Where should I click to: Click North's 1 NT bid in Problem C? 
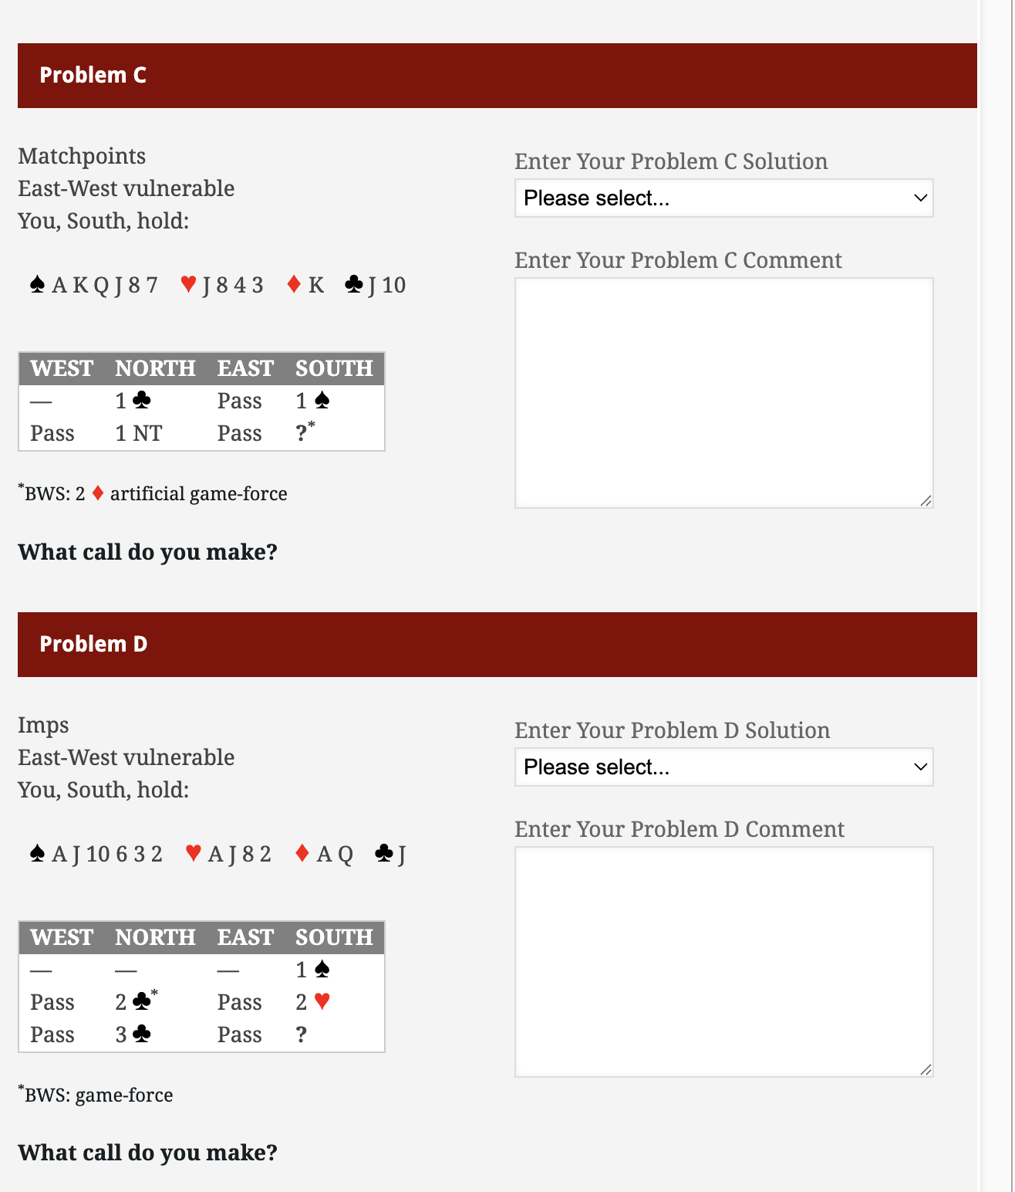coord(139,434)
